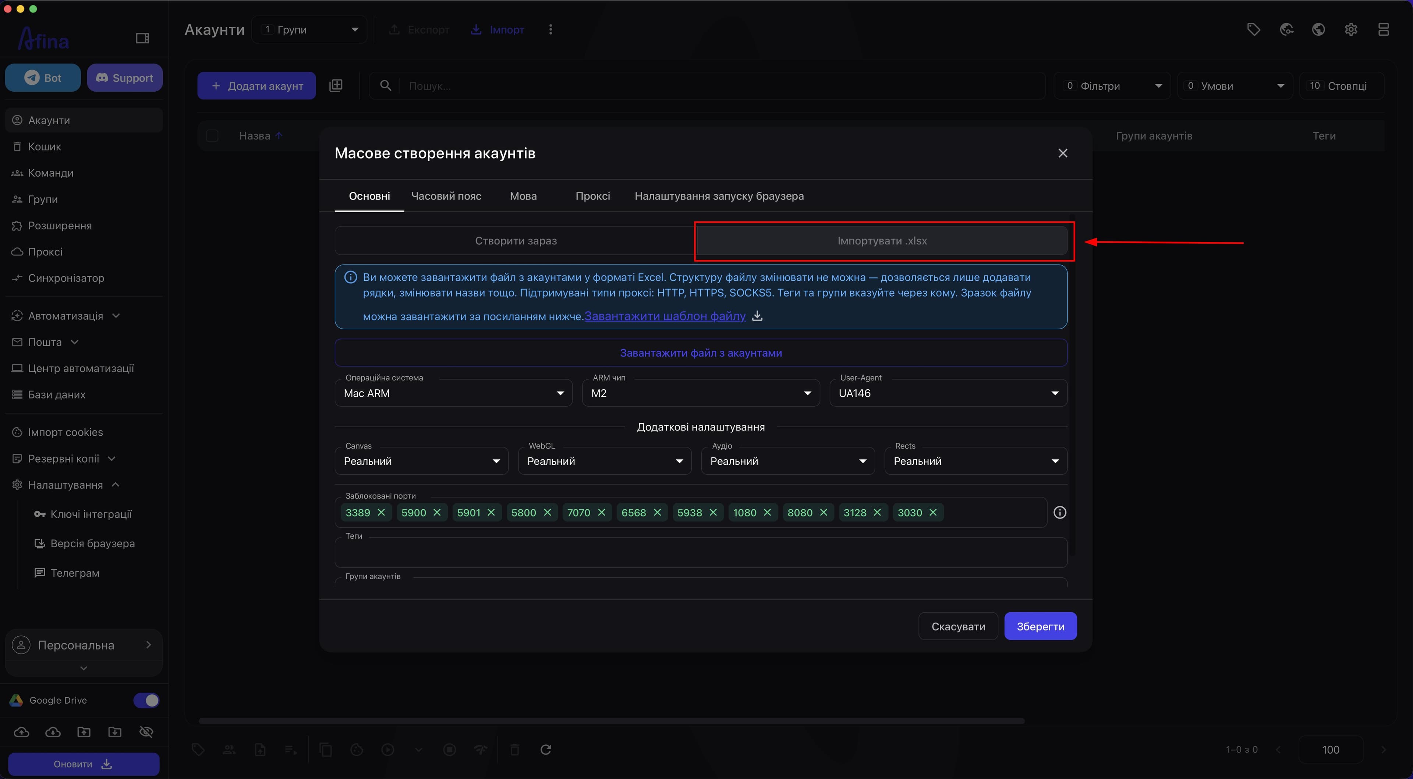
Task: Remove port 3389 chip
Action: (381, 512)
